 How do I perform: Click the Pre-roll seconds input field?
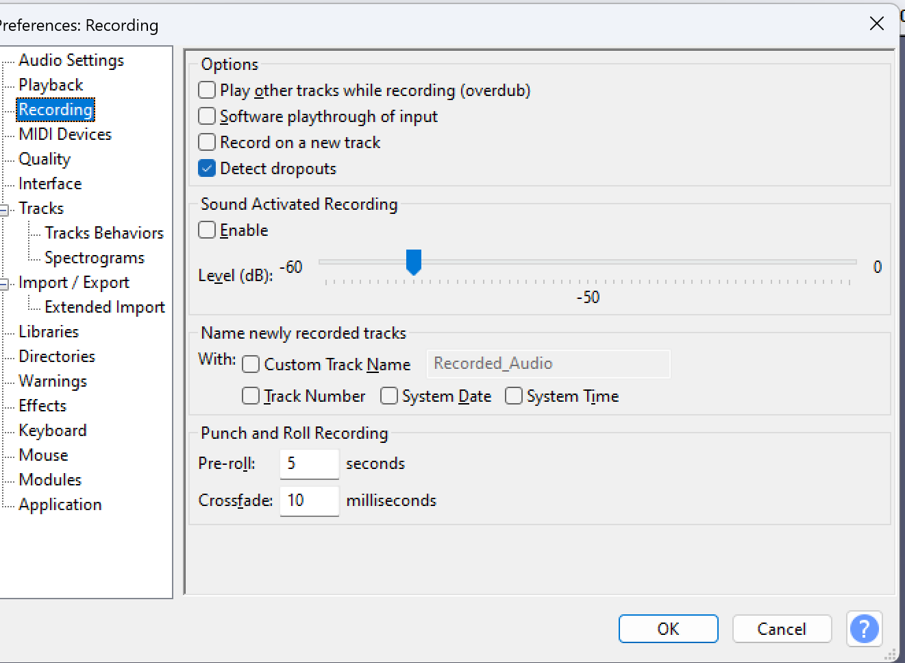coord(309,464)
